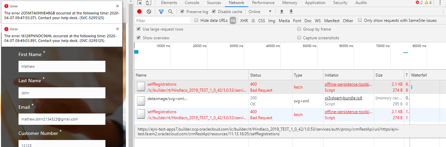Enable Only show requests with SameSite issues

click(360, 20)
